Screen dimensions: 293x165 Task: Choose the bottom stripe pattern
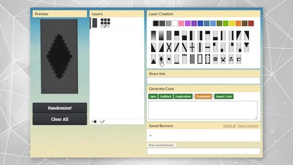click(x=216, y=36)
